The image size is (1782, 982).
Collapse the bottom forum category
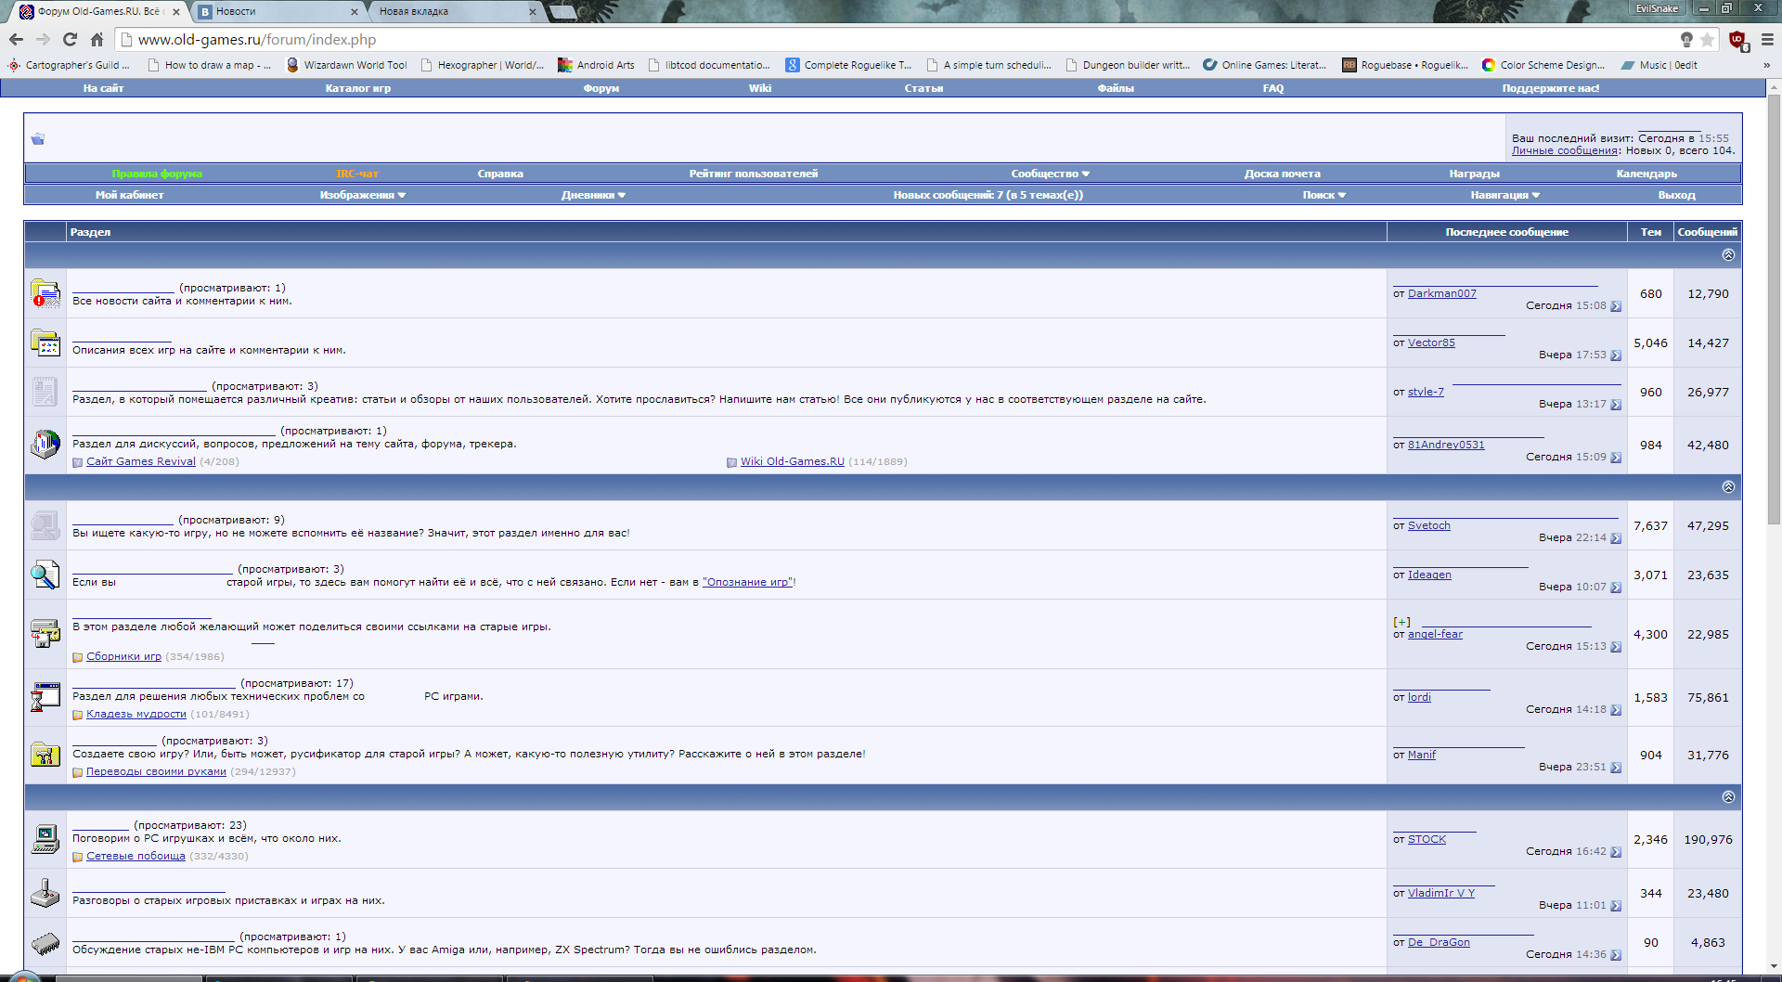click(x=1727, y=795)
